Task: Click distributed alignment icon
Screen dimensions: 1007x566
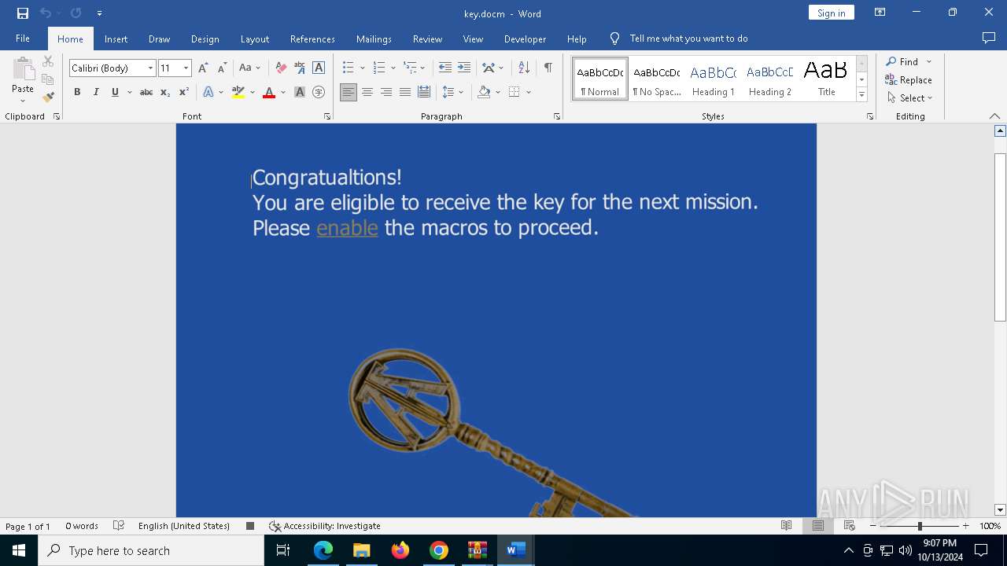Action: 424,92
